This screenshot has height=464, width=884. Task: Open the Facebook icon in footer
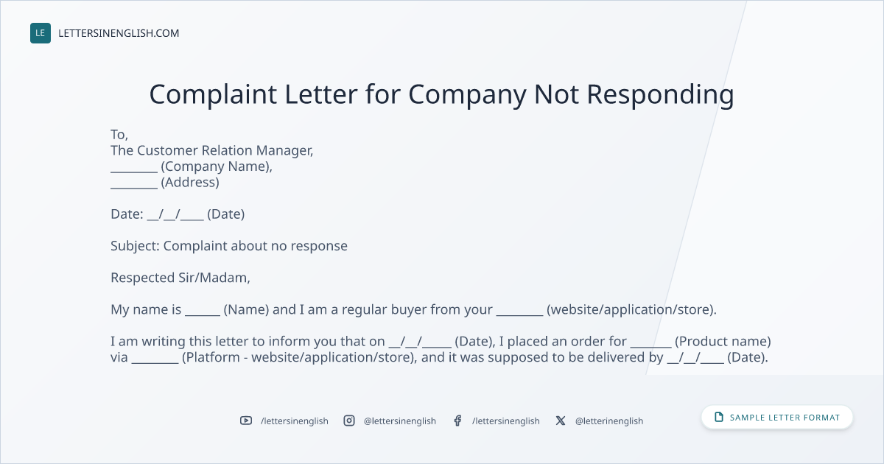tap(457, 421)
